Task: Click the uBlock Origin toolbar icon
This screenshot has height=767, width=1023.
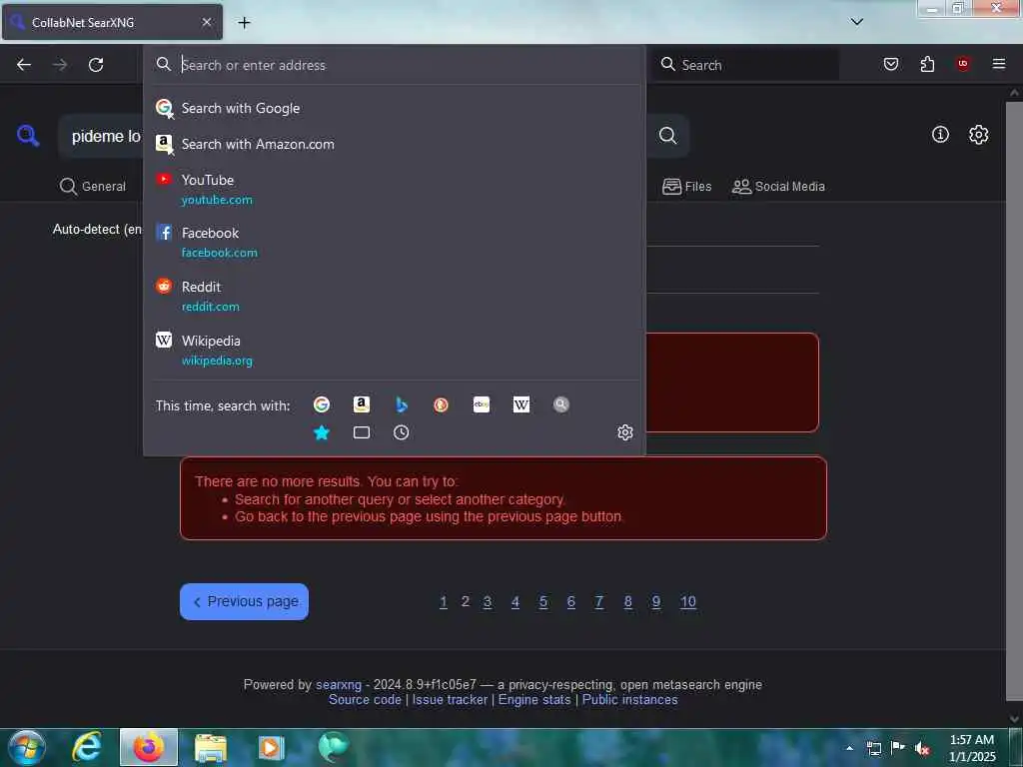Action: coord(963,64)
